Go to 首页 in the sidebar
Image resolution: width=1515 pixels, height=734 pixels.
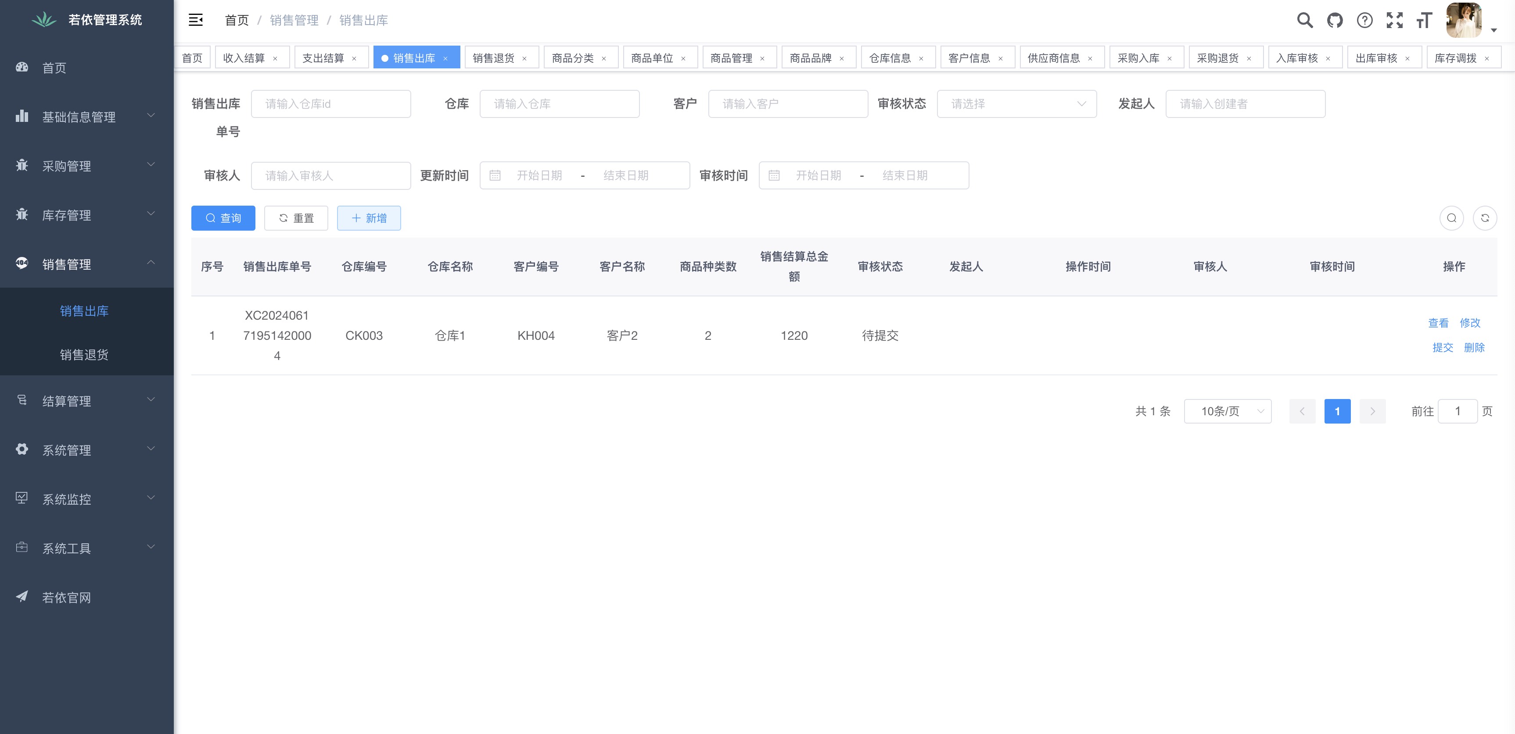click(87, 68)
